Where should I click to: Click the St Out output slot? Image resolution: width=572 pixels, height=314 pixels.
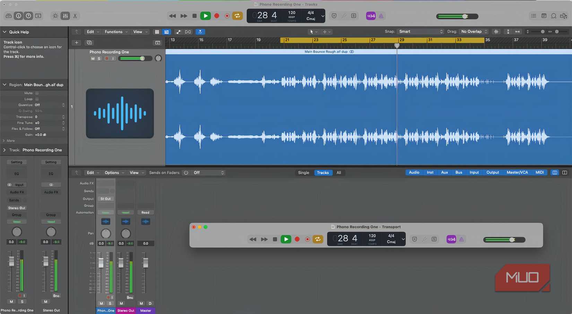(x=105, y=199)
